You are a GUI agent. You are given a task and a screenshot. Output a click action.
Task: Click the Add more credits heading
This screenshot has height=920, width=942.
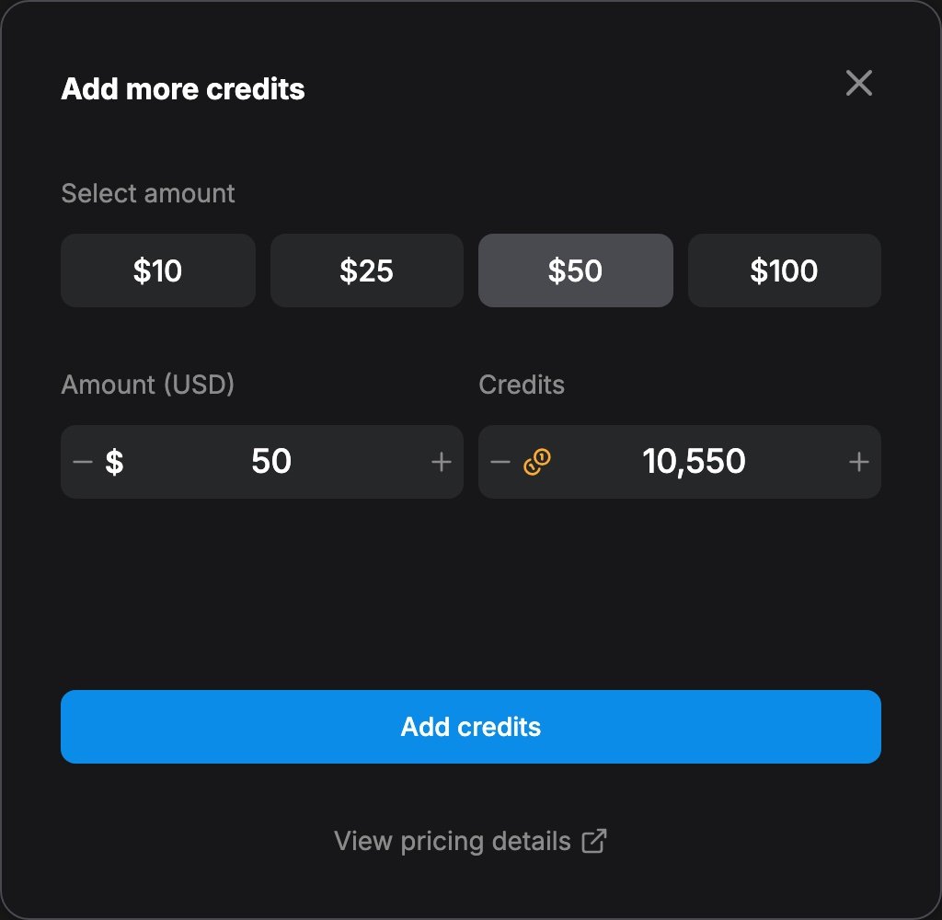pos(183,89)
